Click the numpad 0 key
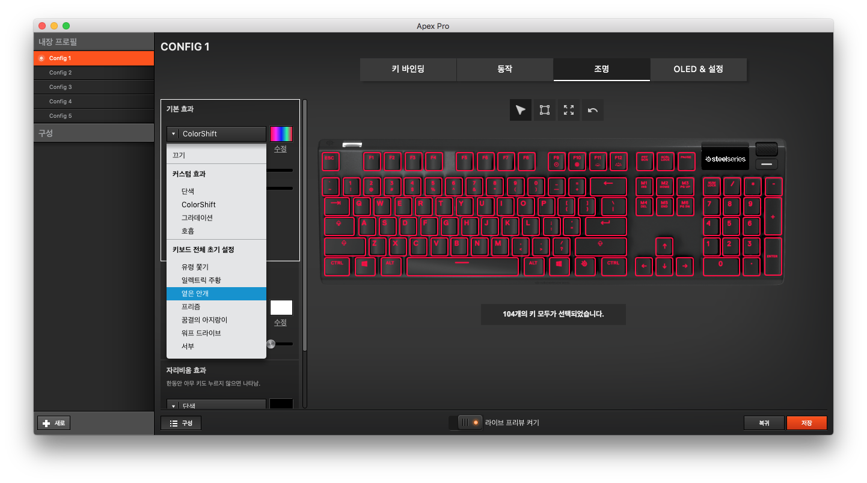The image size is (867, 483). pyautogui.click(x=721, y=266)
